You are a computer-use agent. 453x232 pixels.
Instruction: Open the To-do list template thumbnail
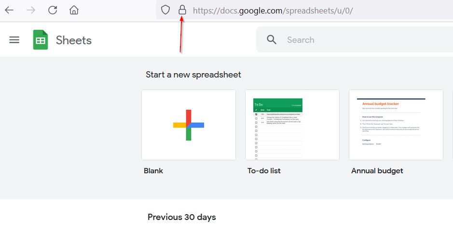[x=292, y=125]
